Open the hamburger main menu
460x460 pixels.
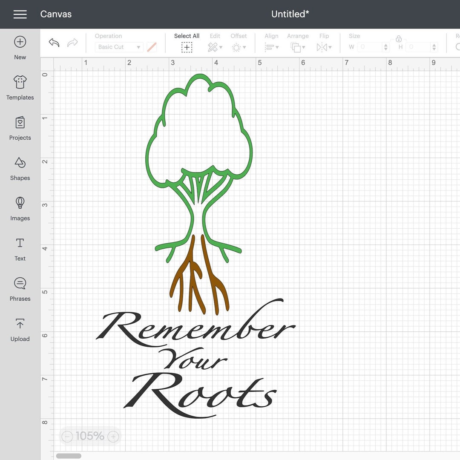coord(20,14)
